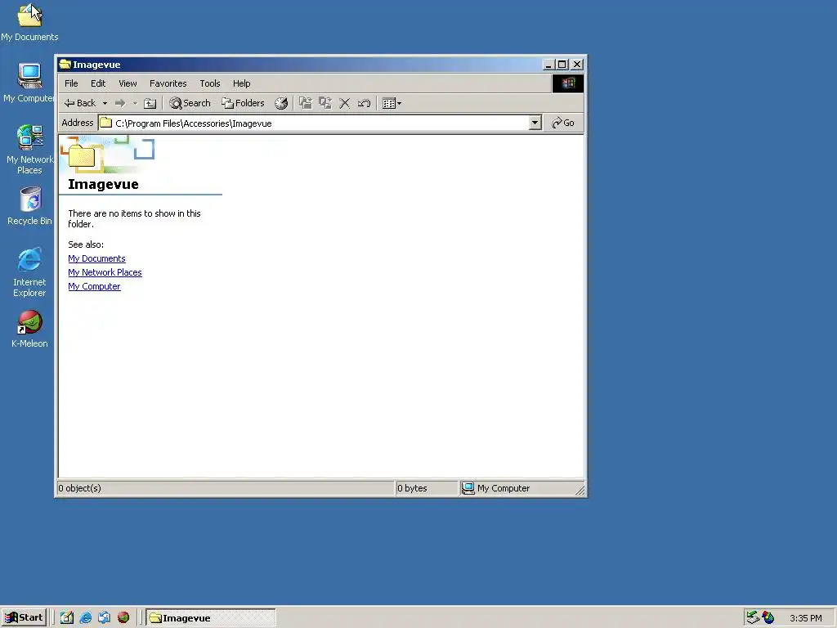837x628 pixels.
Task: Click the window resize grip corner
Action: (580, 489)
